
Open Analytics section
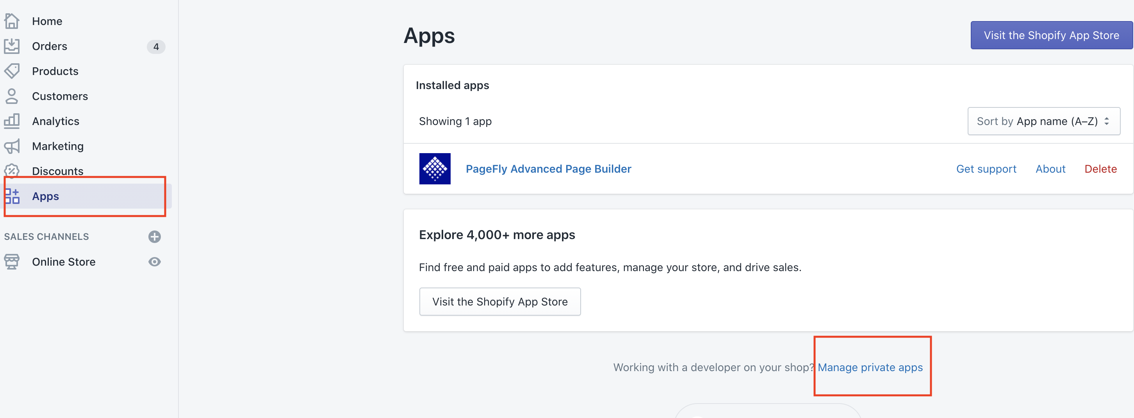(56, 121)
